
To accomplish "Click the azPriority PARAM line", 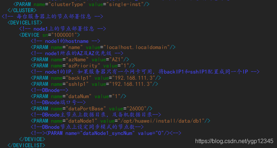I will pos(83,66).
